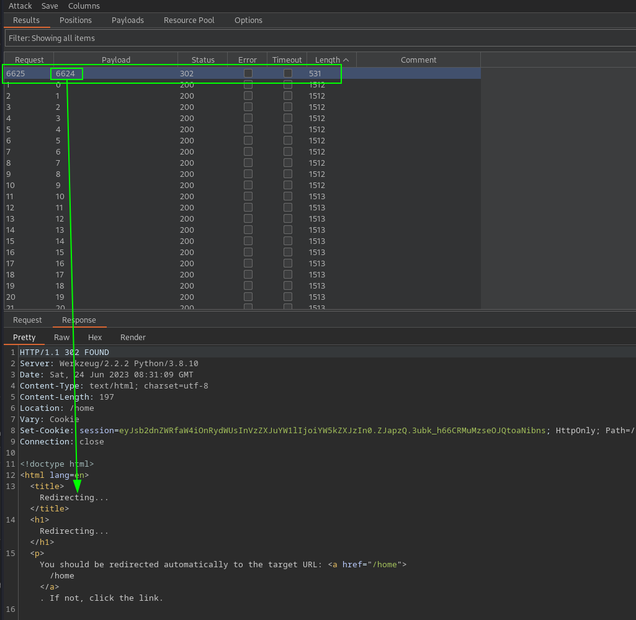Toggle Error checkbox for request 19
The height and width of the screenshot is (620, 636).
248,285
